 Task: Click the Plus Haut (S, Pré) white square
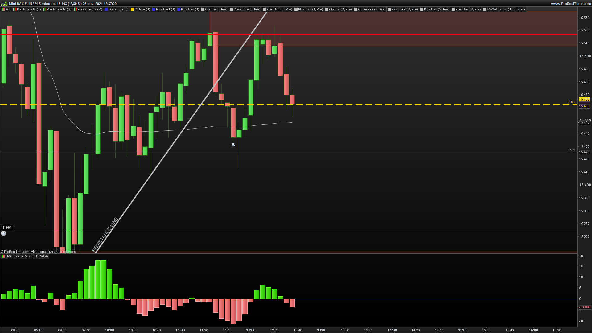(x=389, y=9)
